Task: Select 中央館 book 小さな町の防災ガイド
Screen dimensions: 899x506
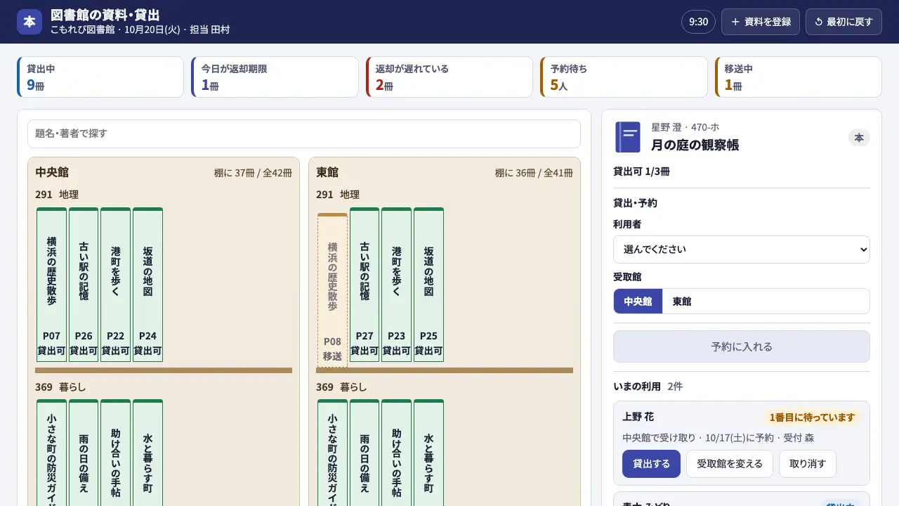Action: (x=51, y=453)
